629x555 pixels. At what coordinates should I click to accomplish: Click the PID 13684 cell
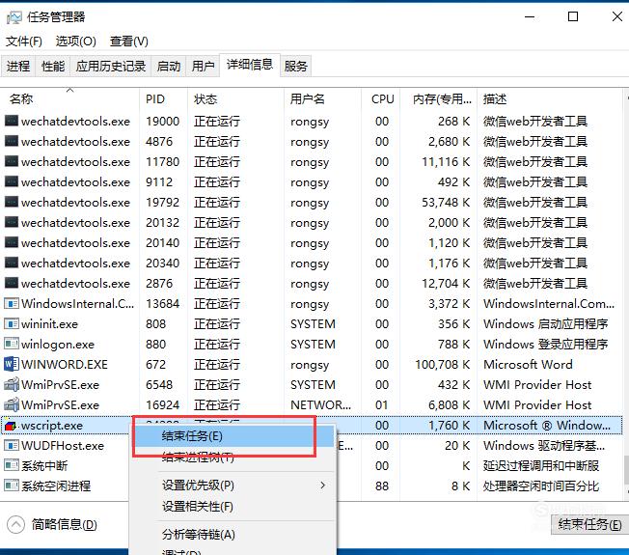[162, 303]
